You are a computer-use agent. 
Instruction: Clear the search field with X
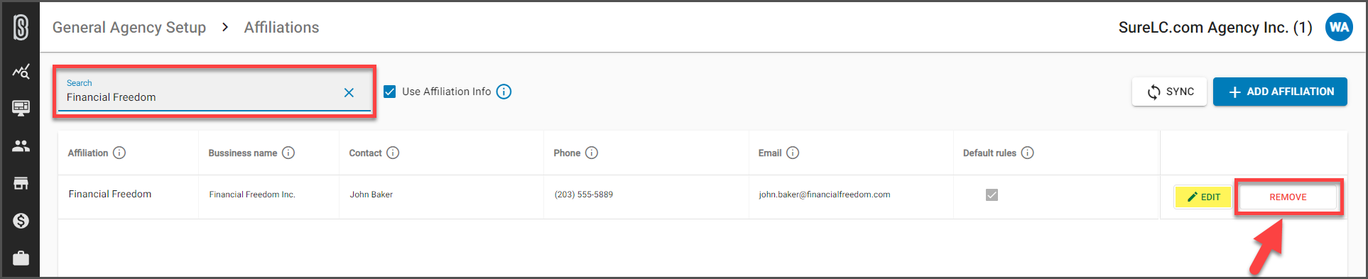tap(349, 92)
